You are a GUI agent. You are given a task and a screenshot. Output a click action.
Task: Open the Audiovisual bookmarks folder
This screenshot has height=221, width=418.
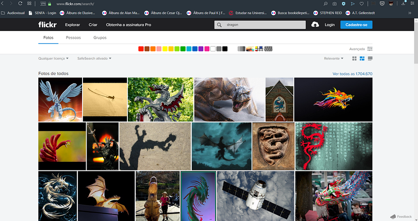pos(13,13)
